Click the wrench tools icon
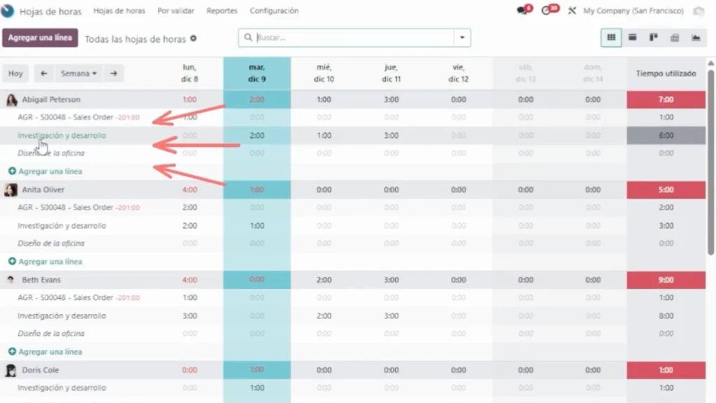The height and width of the screenshot is (403, 716). tap(572, 11)
